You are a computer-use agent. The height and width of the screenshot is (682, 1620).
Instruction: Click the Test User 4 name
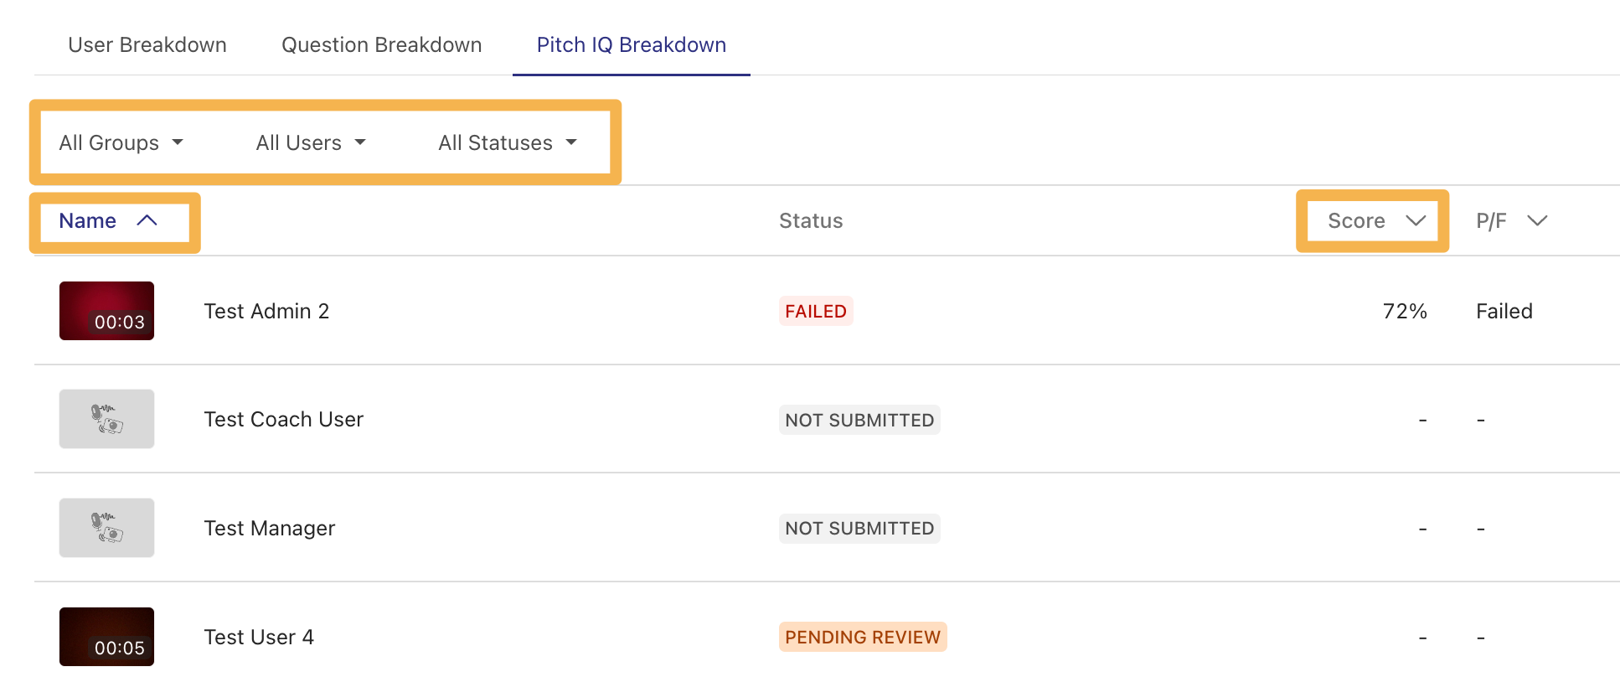pos(259,638)
